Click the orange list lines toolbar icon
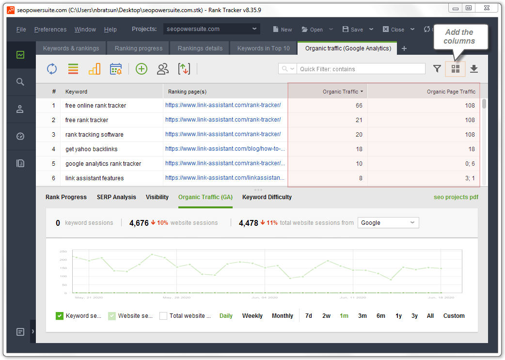 (x=73, y=69)
